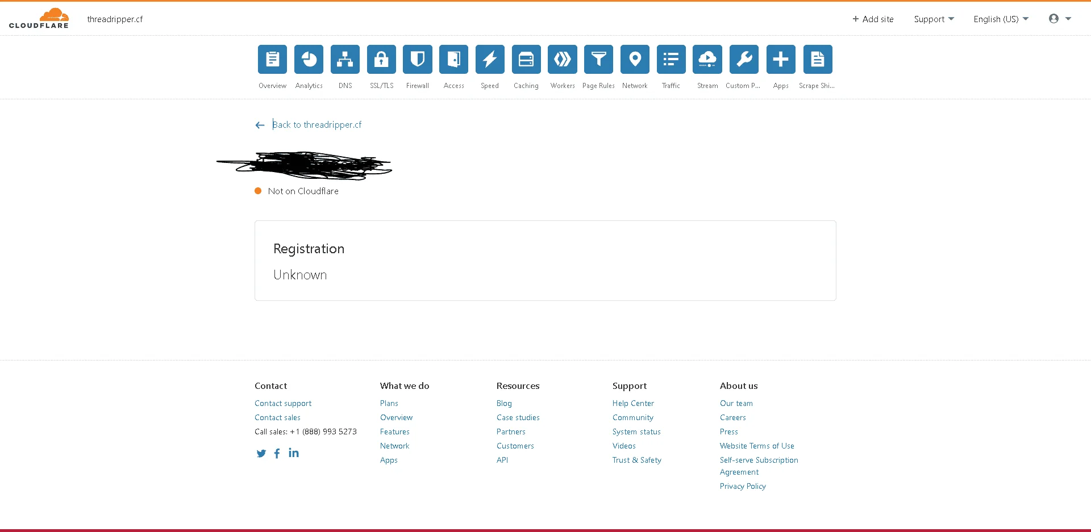Click the Contact sales link
The width and height of the screenshot is (1091, 532).
coord(277,417)
